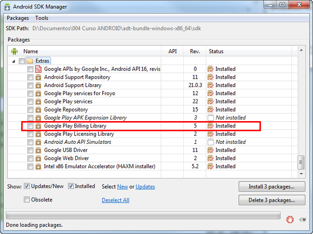Check the Intel x86 Emulator Accelerator checkbox
The width and height of the screenshot is (313, 234).
pos(30,166)
